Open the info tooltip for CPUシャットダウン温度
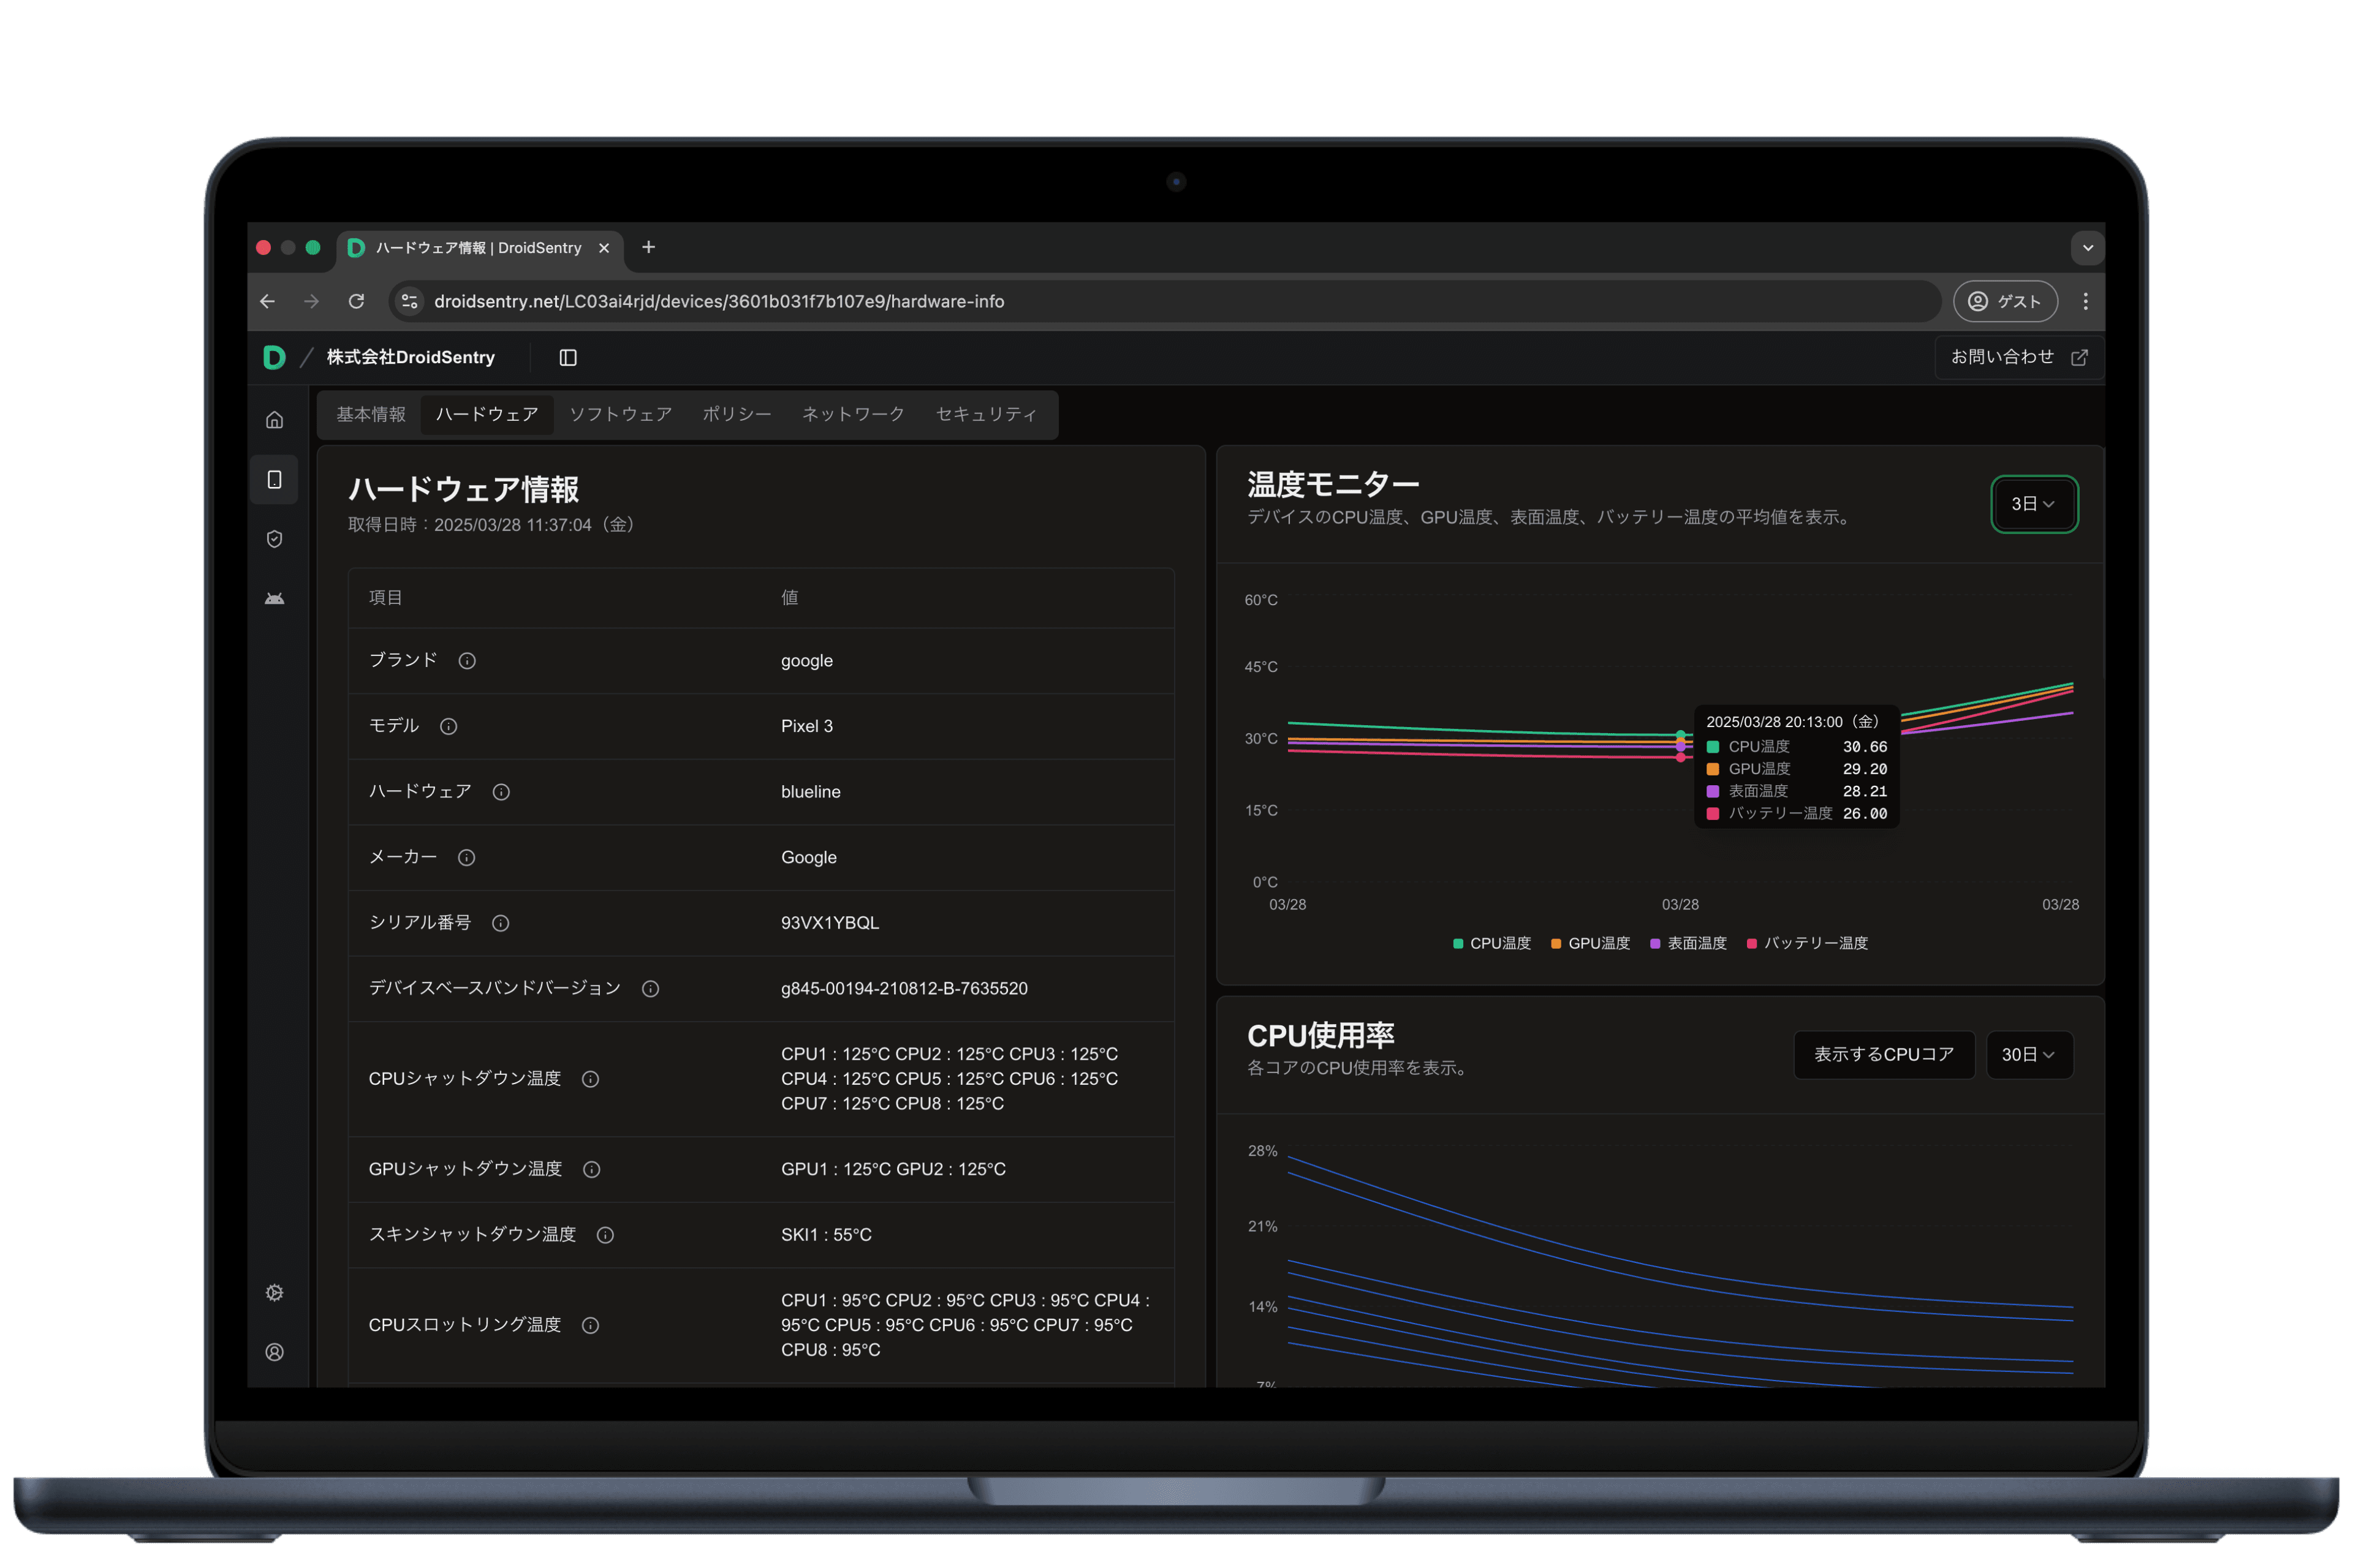Image resolution: width=2353 pixels, height=1568 pixels. [x=590, y=1079]
